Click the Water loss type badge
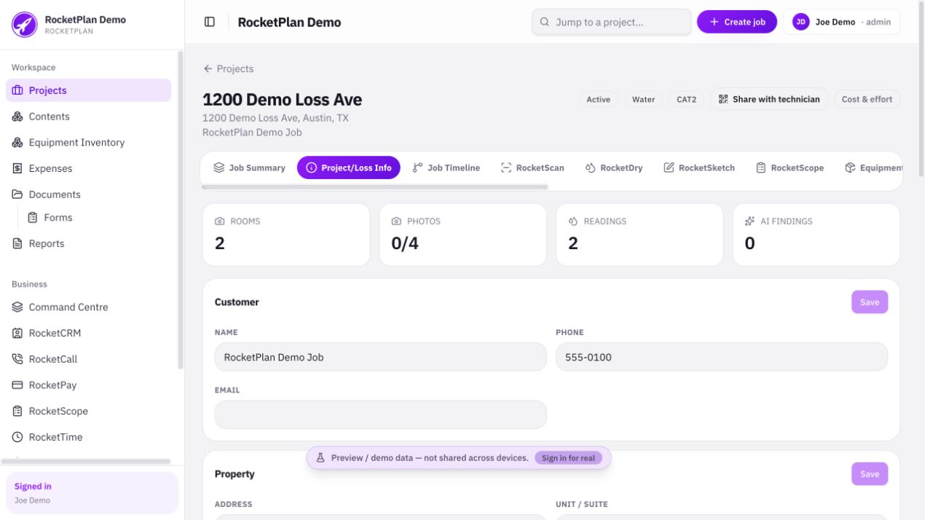925x520 pixels. click(x=643, y=100)
